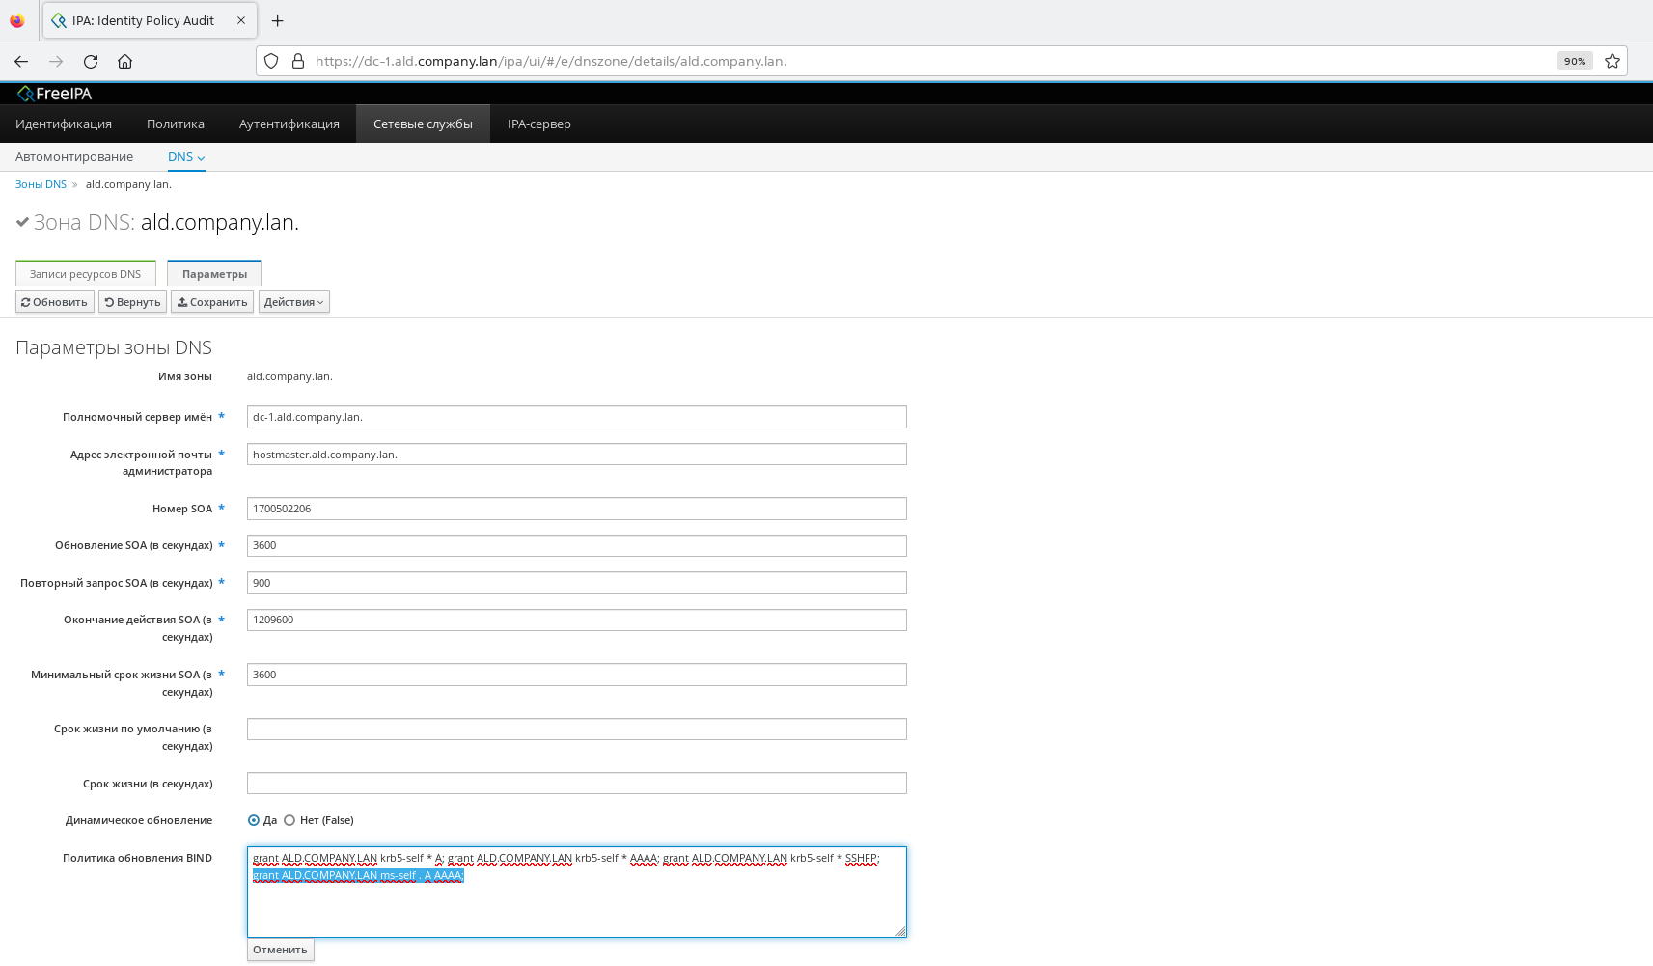Click the FreeIPA logo
Screen dimensions: 1653x966
point(55,94)
